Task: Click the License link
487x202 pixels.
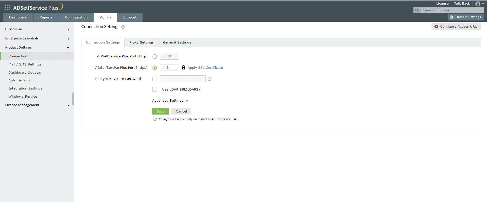Action: (x=442, y=4)
